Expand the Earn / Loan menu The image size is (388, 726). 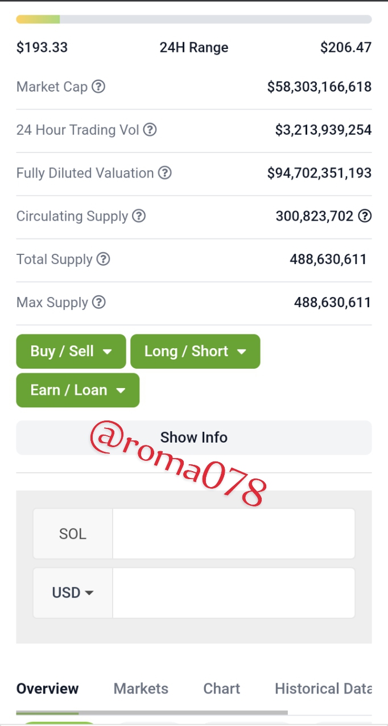pyautogui.click(x=78, y=390)
